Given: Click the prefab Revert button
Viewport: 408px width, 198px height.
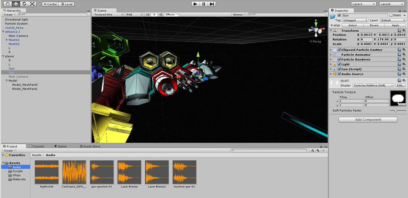Looking at the screenshot, I should (374, 25).
